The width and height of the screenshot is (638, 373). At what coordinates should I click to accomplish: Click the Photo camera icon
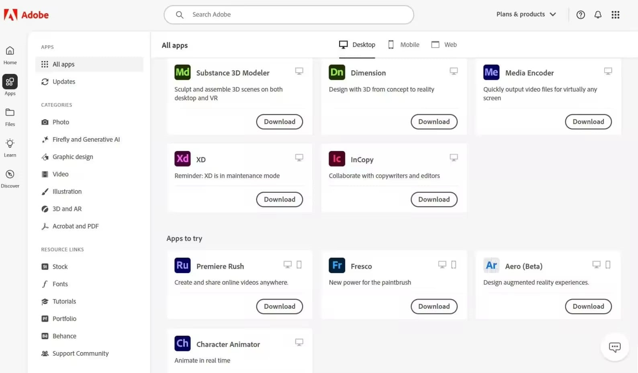coord(45,122)
